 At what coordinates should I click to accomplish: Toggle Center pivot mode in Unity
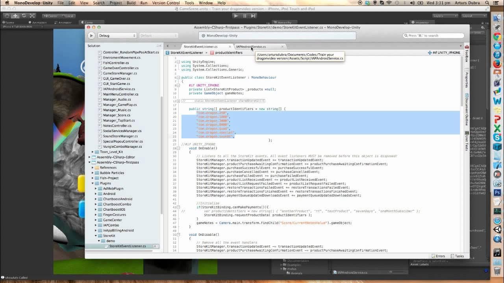tap(52, 16)
